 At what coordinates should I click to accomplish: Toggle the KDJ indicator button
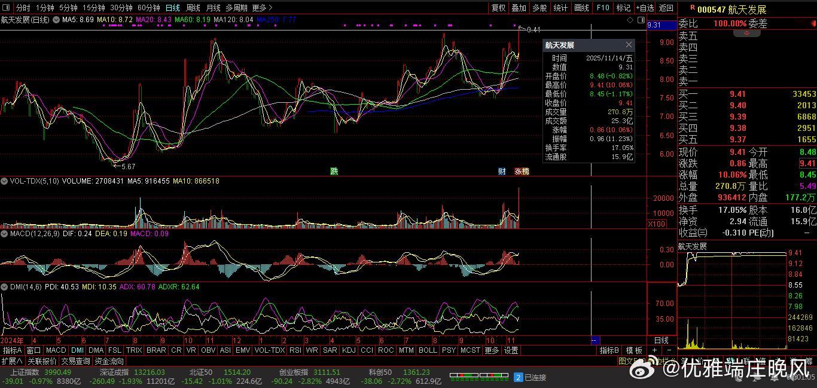[349, 350]
